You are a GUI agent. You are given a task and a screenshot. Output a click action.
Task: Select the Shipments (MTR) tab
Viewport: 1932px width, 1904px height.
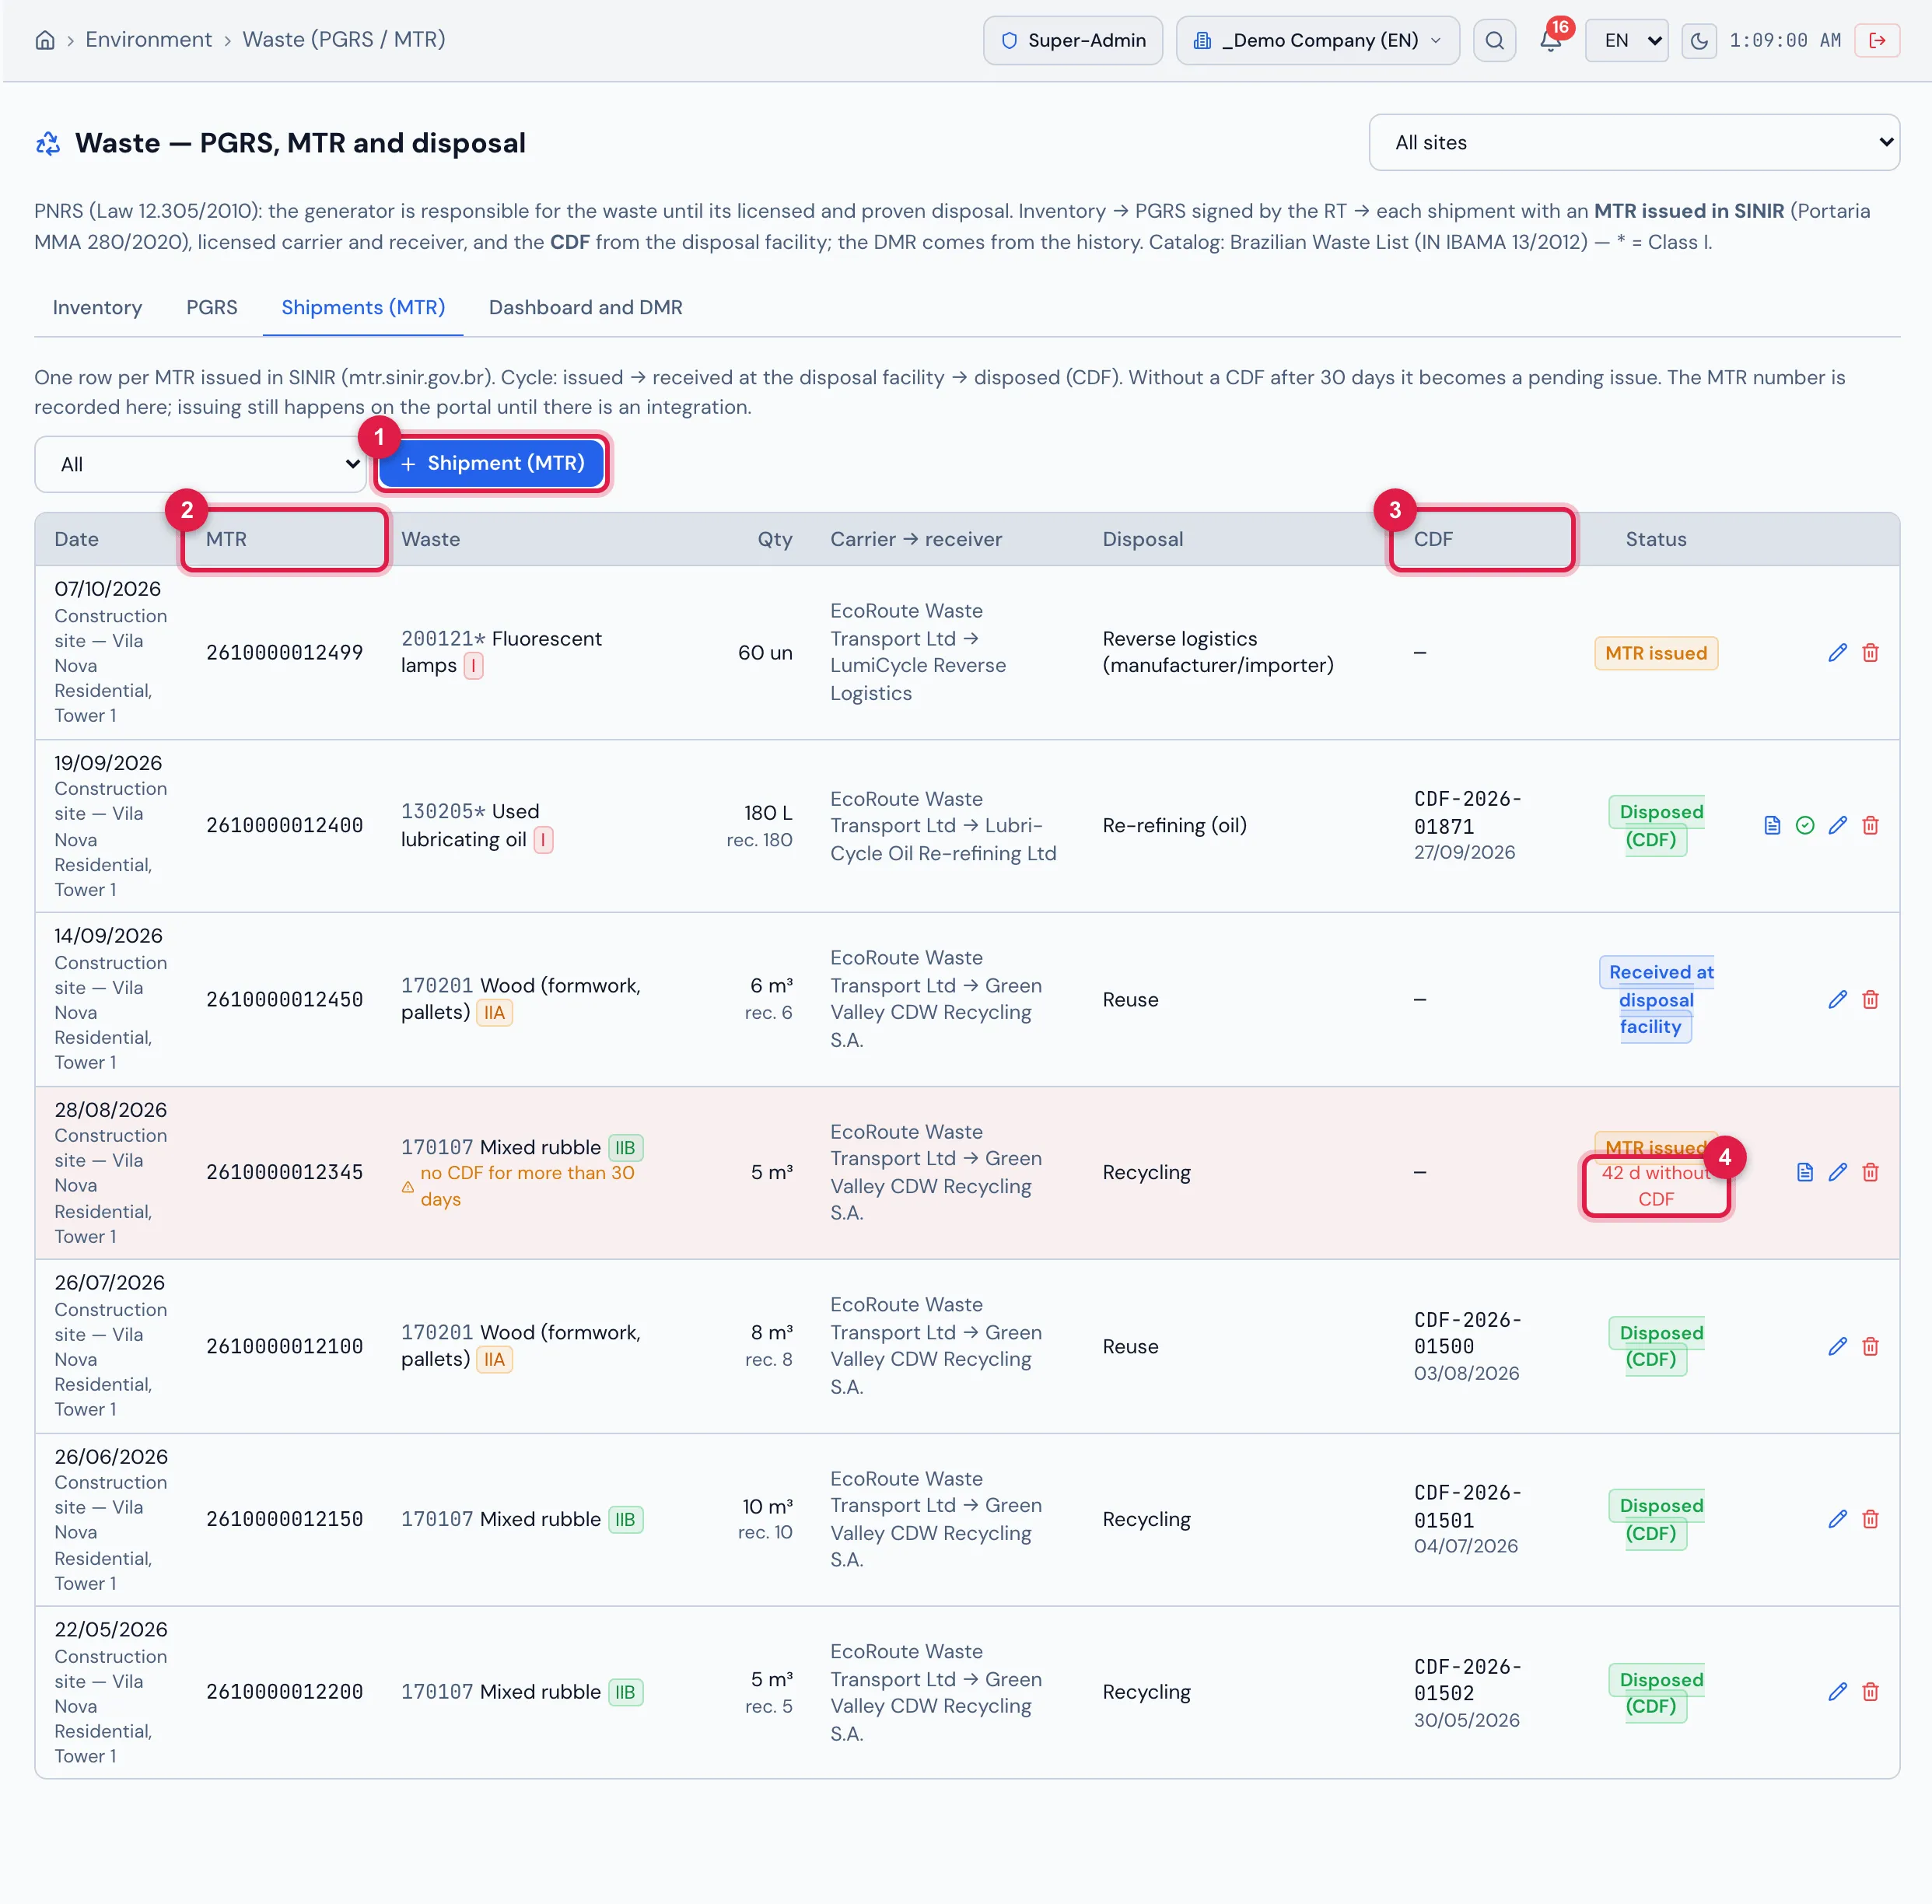(x=363, y=307)
